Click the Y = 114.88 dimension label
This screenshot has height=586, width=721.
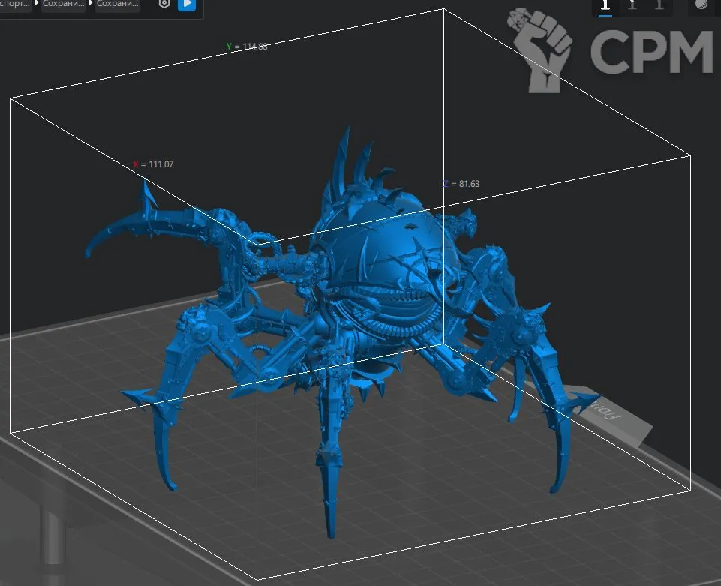247,47
